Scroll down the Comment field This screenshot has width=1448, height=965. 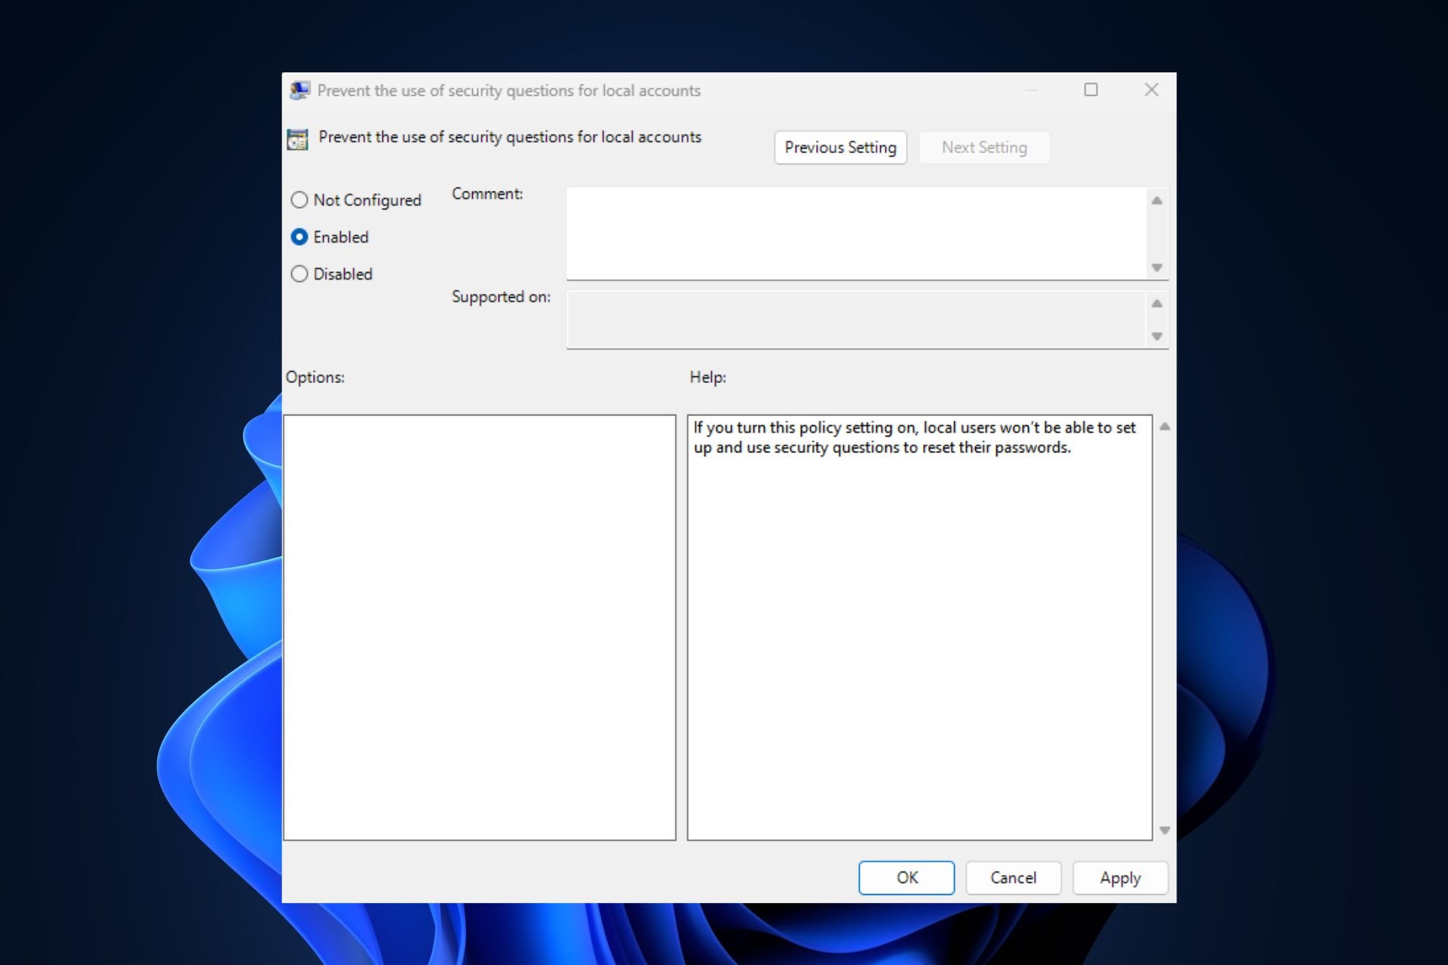1157,267
